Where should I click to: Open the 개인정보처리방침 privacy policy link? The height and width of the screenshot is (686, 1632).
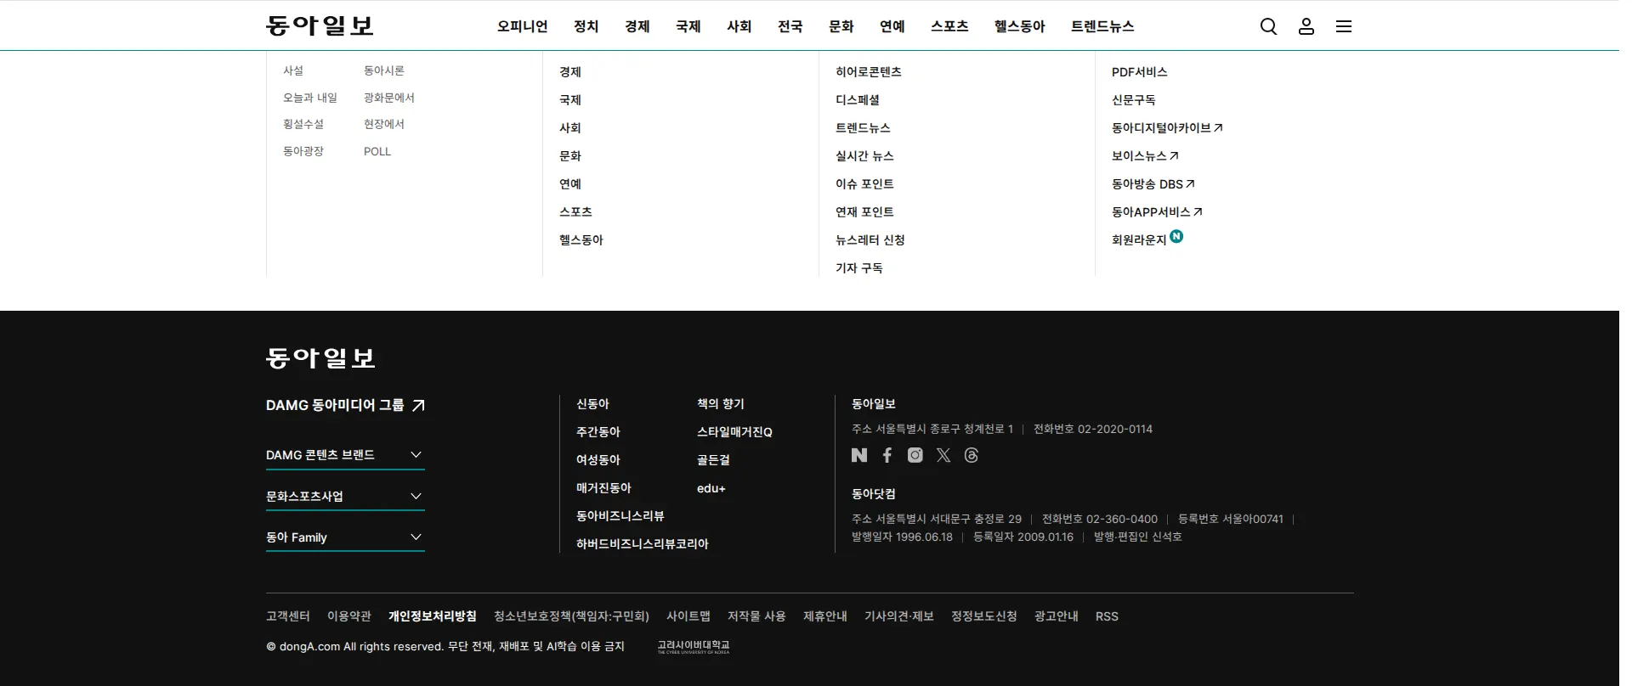433,616
